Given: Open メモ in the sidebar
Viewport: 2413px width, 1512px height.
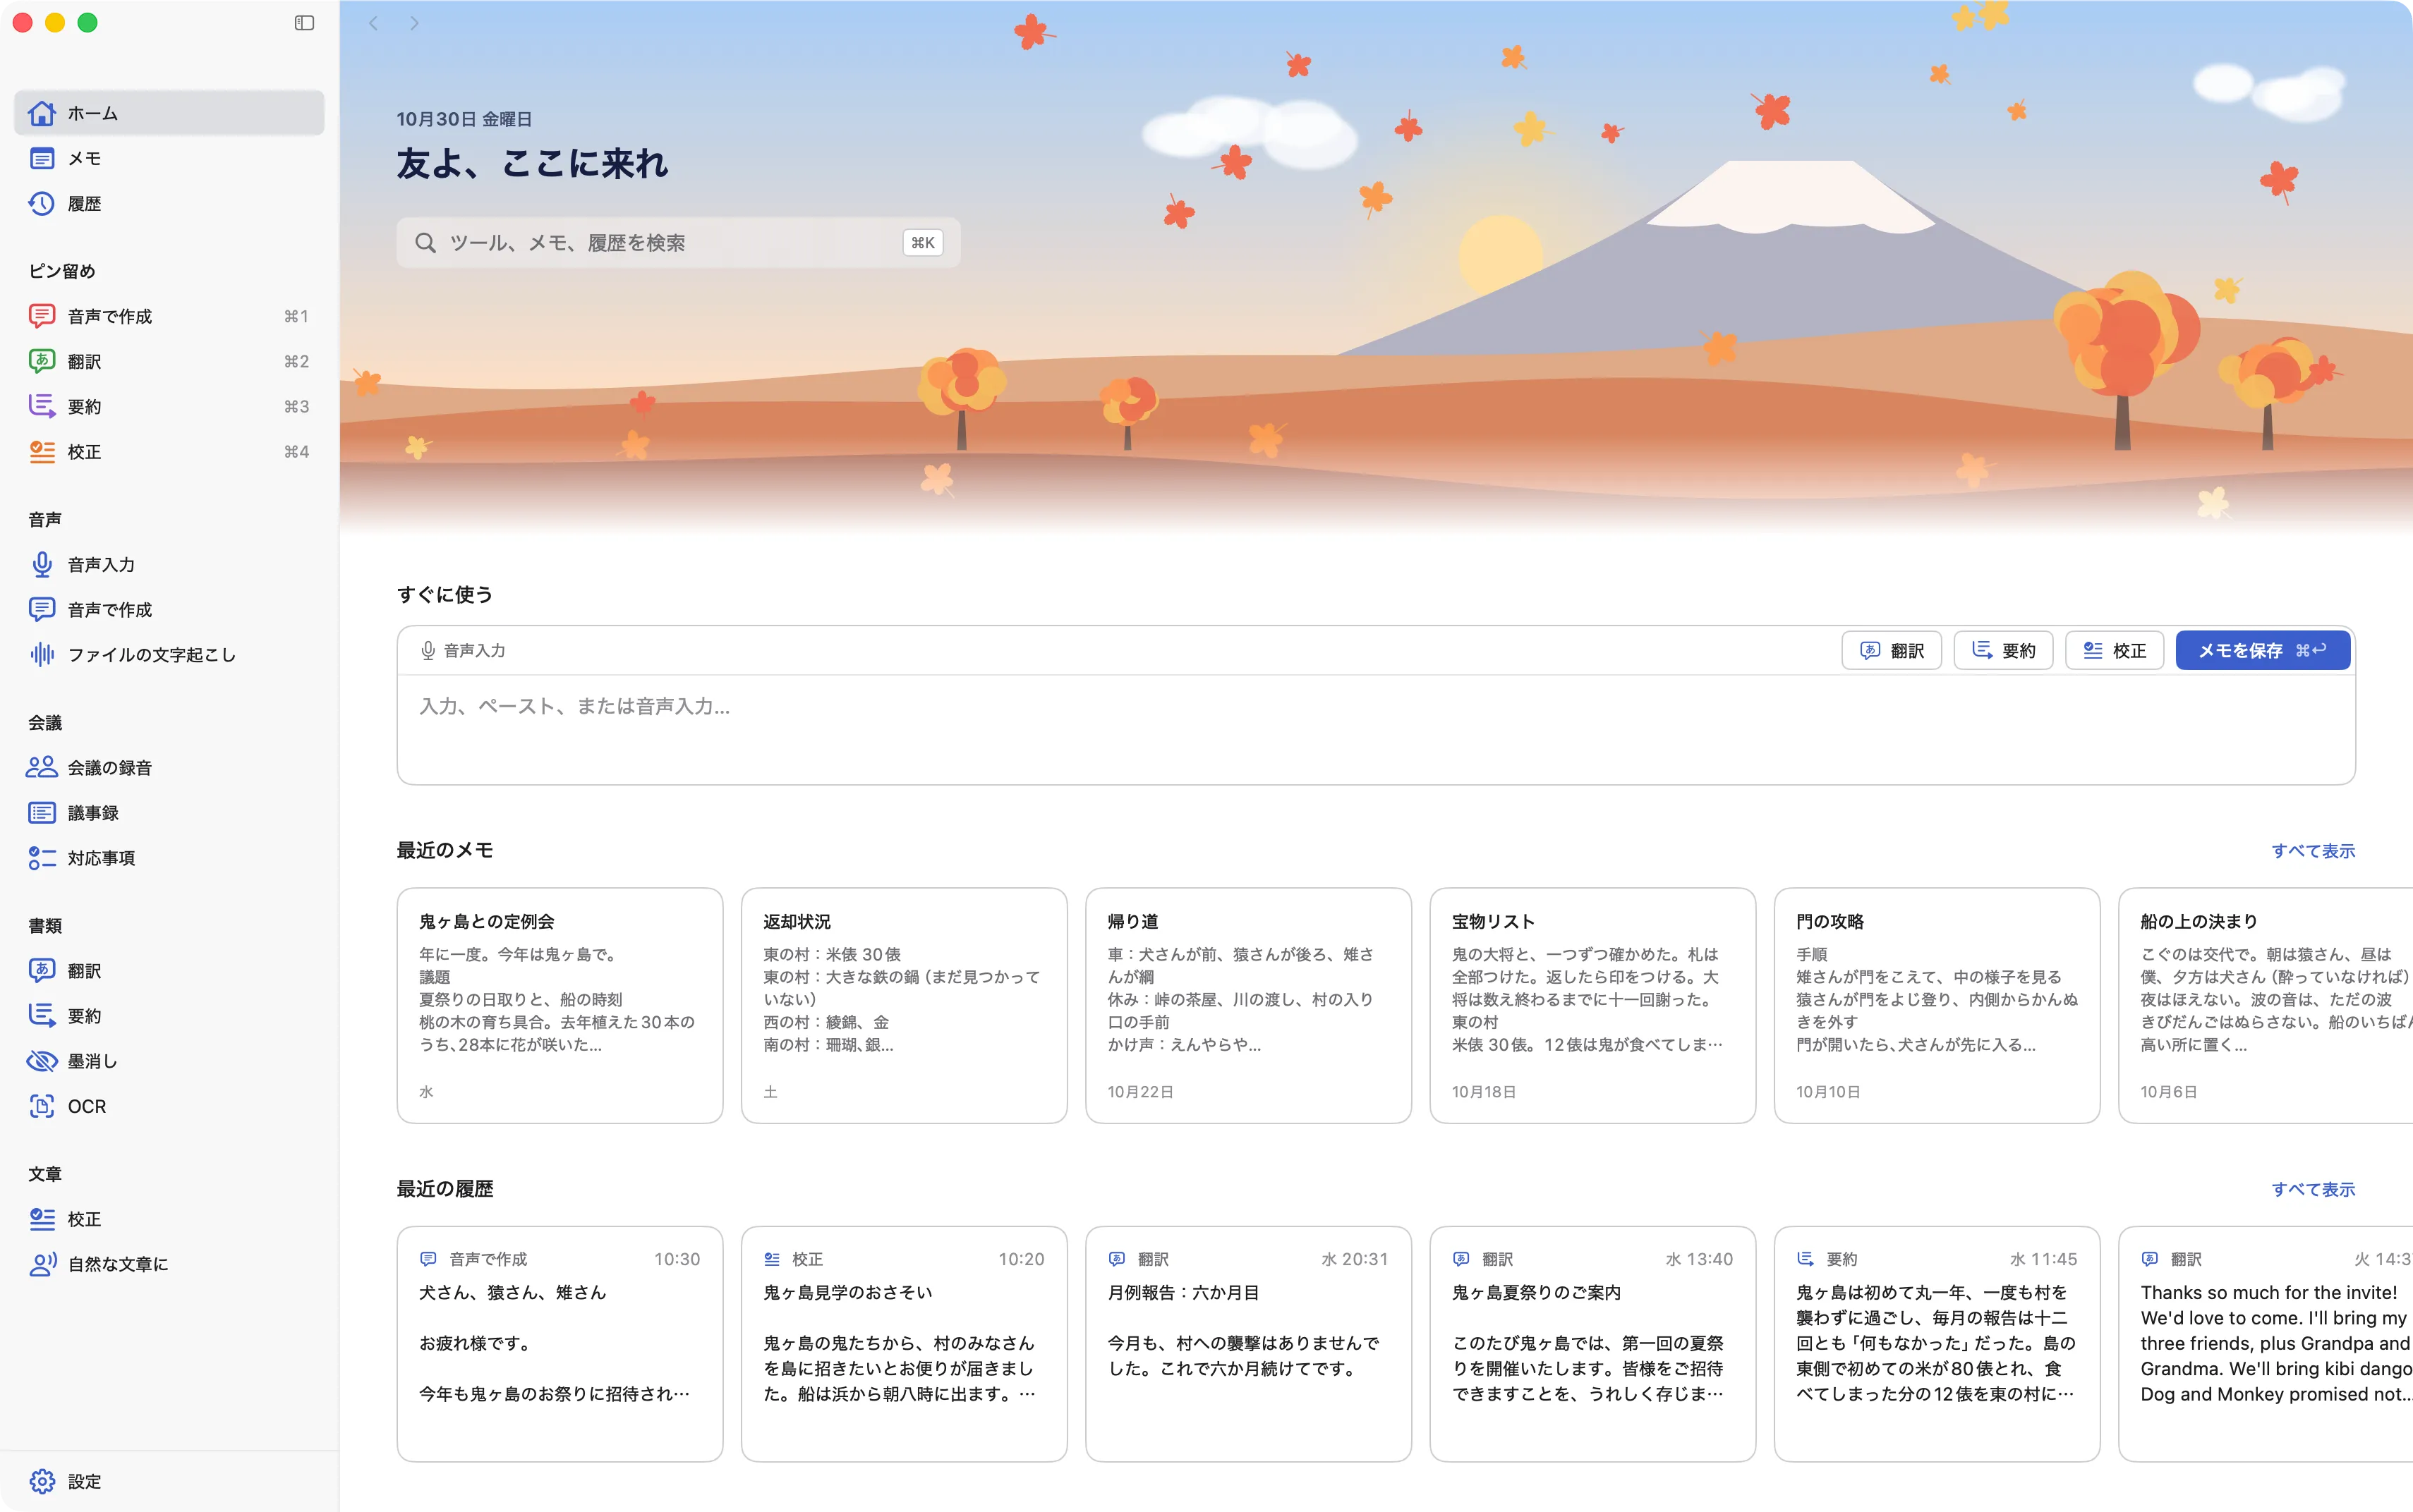Looking at the screenshot, I should (169, 158).
